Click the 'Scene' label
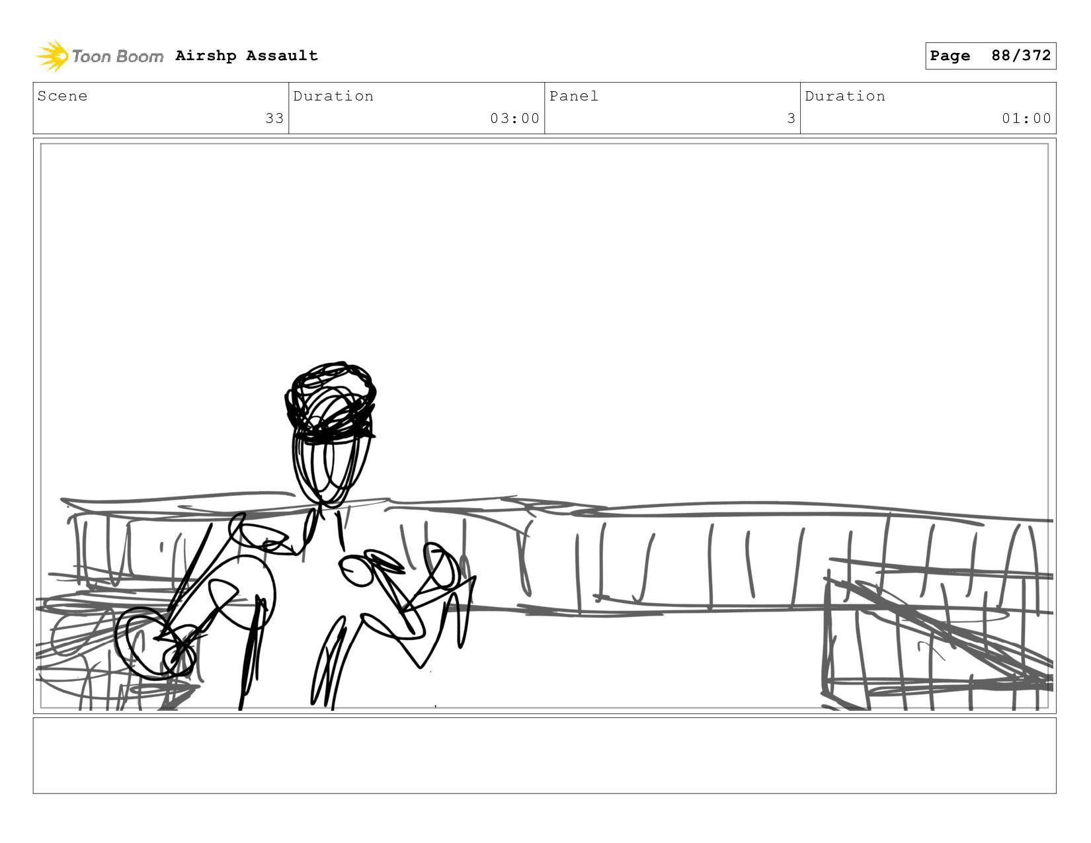This screenshot has width=1091, height=843. pyautogui.click(x=62, y=96)
